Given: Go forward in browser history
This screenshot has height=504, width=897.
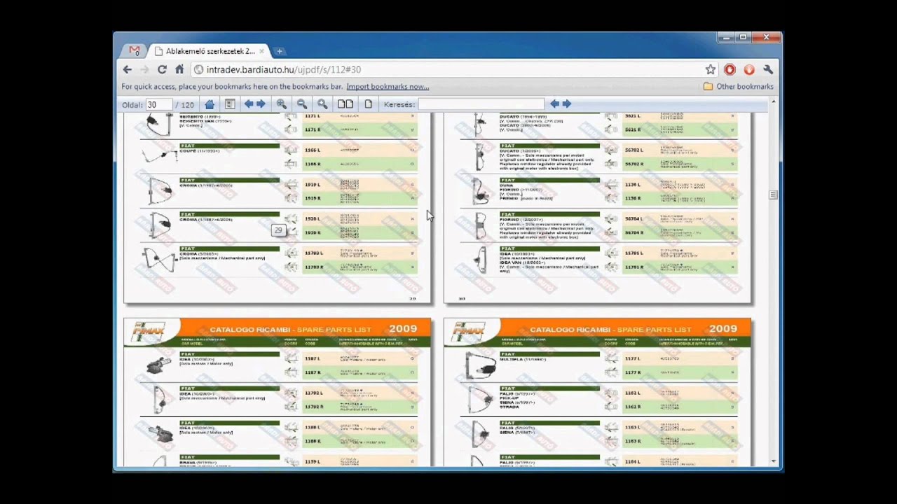Looking at the screenshot, I should tap(144, 69).
